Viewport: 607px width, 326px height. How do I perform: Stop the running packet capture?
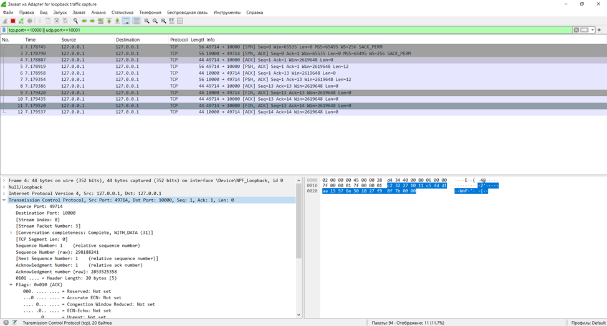[x=13, y=21]
